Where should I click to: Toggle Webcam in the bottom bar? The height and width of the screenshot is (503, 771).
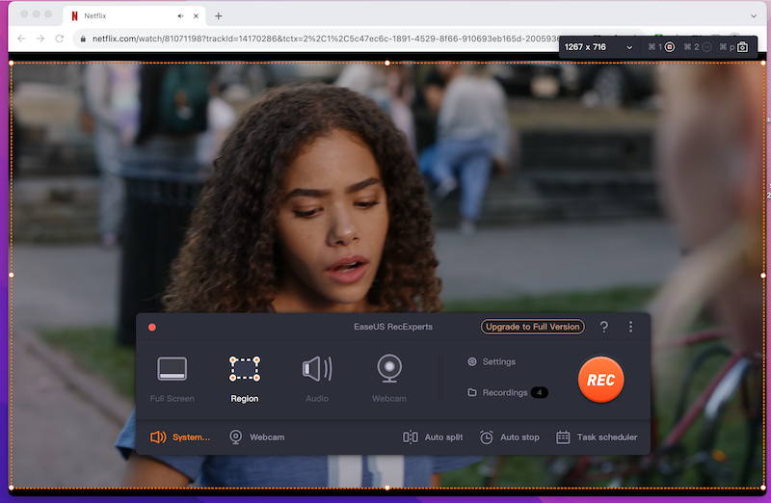(x=256, y=437)
